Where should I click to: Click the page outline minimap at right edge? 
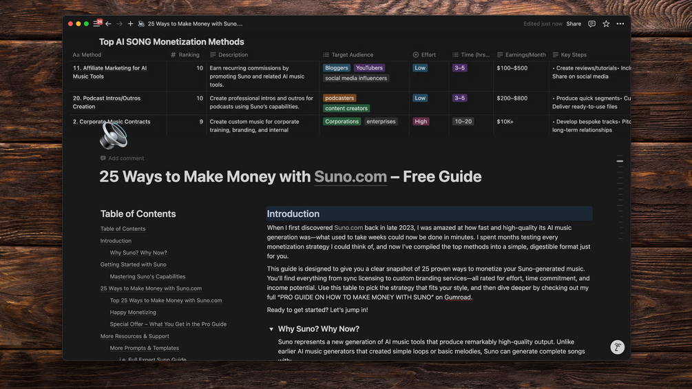coord(620,196)
